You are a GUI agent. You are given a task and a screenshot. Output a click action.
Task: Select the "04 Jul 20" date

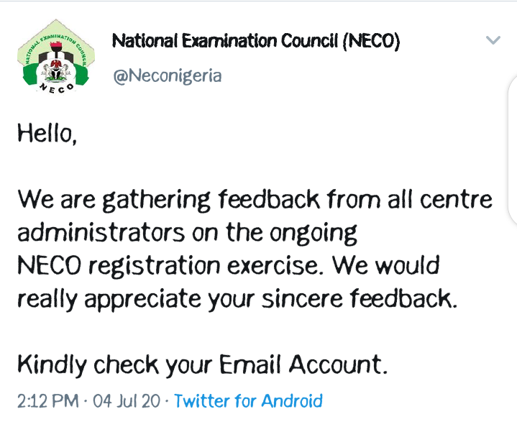pos(131,400)
